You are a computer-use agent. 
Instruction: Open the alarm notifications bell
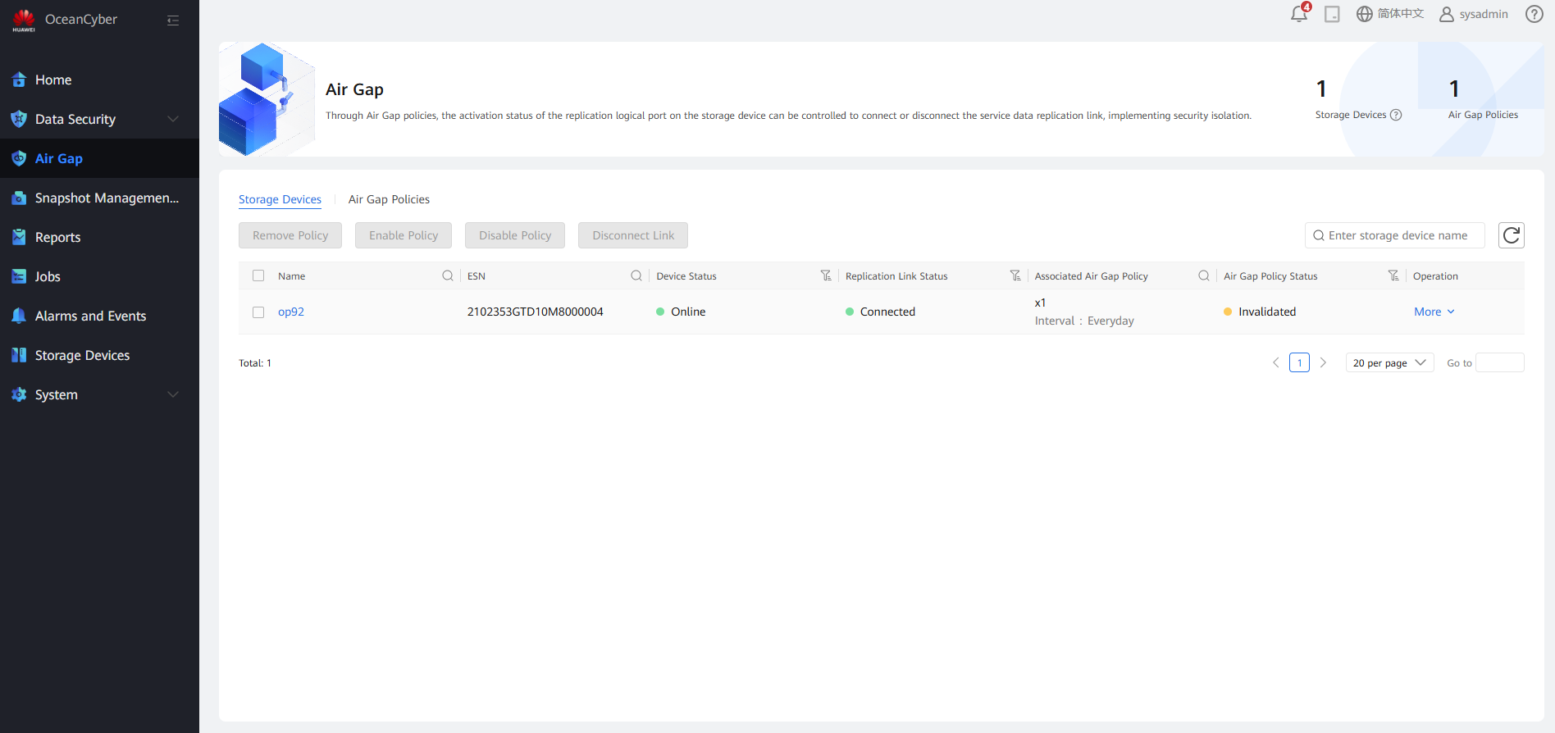pyautogui.click(x=1299, y=14)
